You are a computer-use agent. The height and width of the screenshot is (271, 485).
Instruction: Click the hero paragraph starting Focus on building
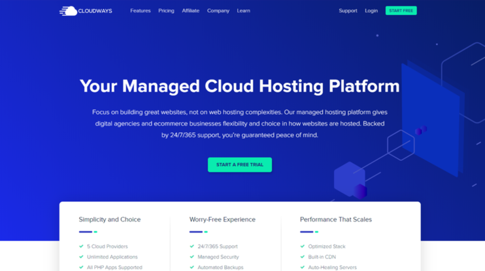(x=240, y=124)
